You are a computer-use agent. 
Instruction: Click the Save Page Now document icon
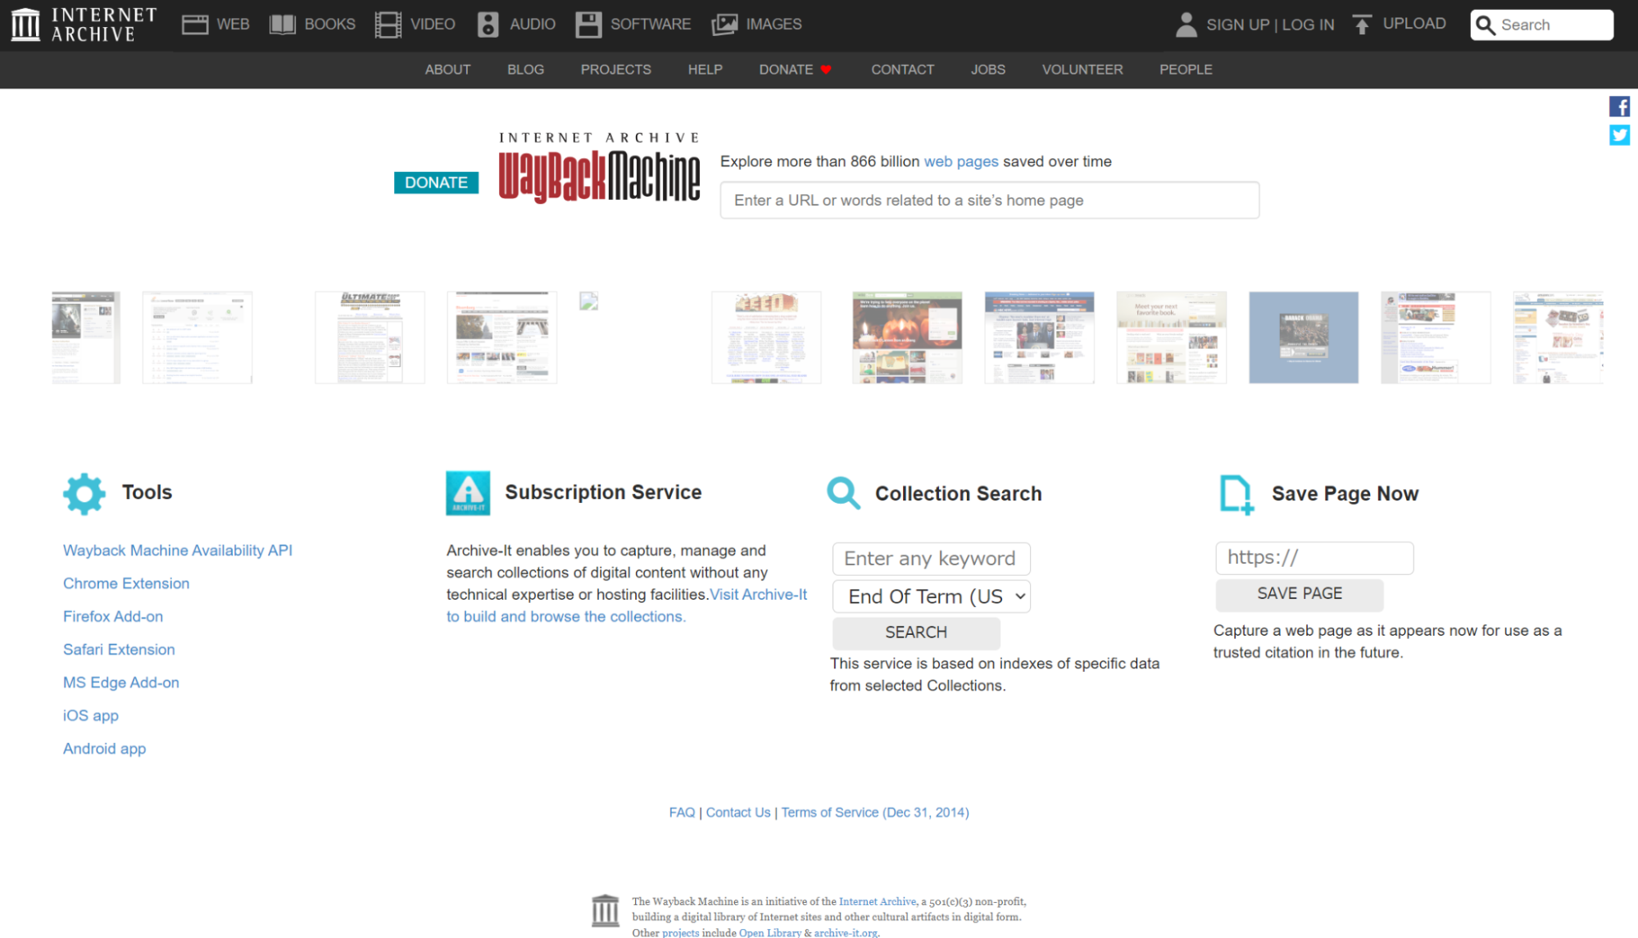1236,495
